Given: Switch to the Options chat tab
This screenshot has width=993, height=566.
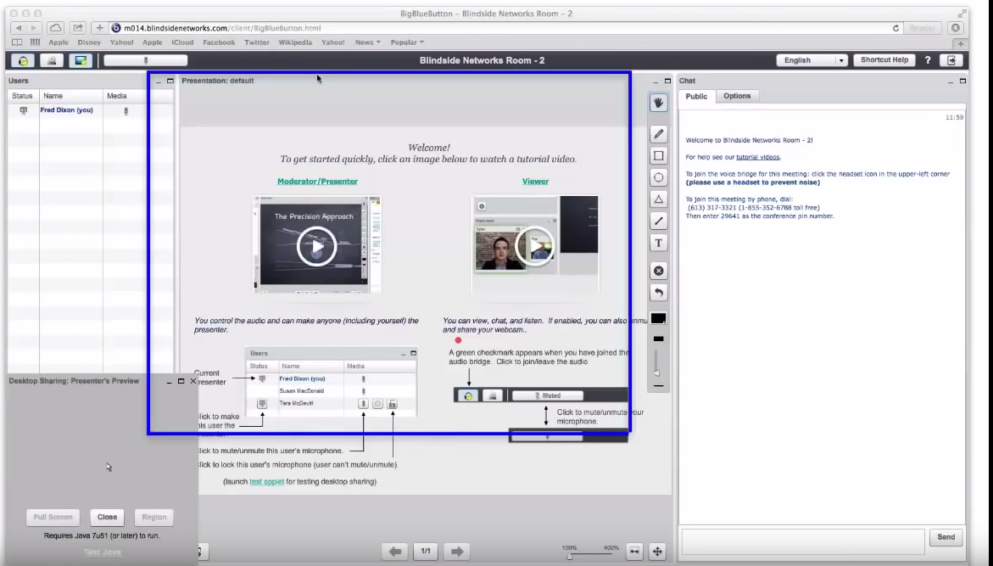Looking at the screenshot, I should click(737, 97).
